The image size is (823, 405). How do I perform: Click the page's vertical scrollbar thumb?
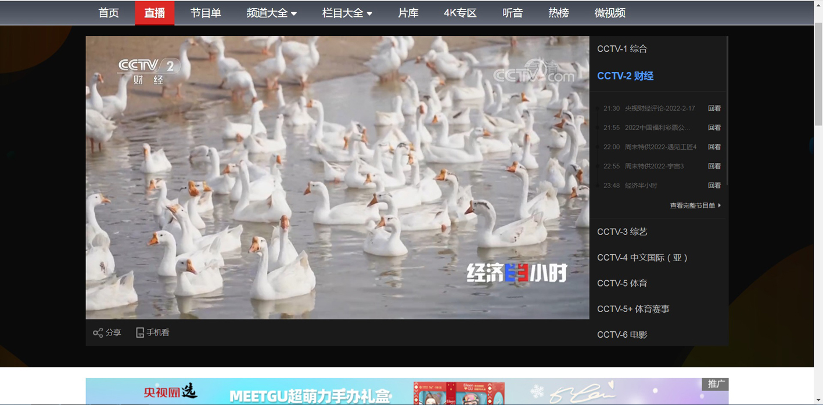point(818,74)
